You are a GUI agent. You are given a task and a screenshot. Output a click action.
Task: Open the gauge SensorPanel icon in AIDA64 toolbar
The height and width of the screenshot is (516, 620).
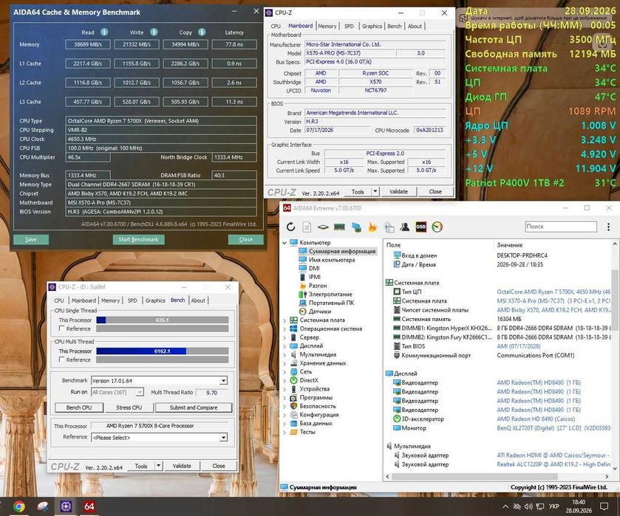point(437,227)
